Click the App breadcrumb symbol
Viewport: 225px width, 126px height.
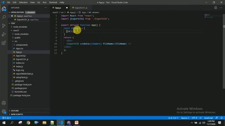click(84, 13)
